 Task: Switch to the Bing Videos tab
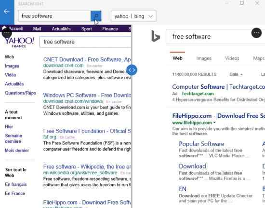coord(232,58)
